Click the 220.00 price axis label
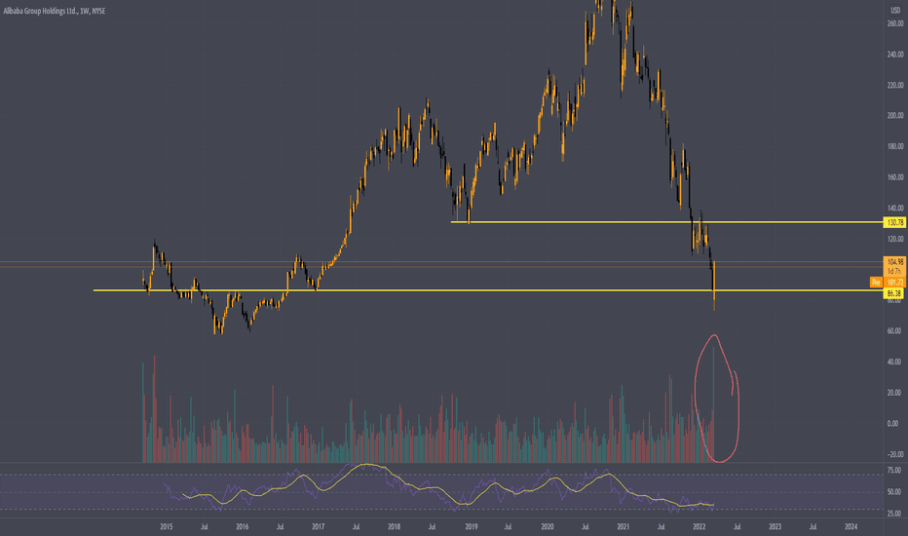 pyautogui.click(x=895, y=85)
